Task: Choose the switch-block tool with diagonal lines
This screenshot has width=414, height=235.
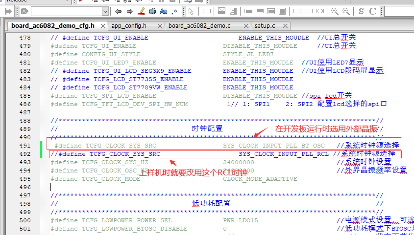Action: (233, 11)
